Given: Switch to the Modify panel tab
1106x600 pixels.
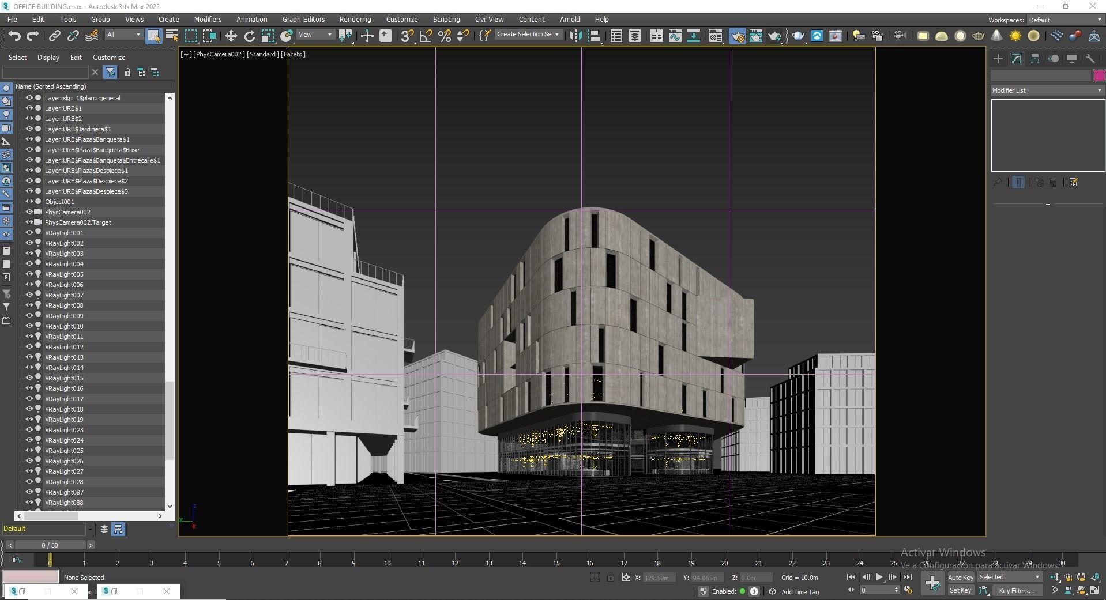Looking at the screenshot, I should pyautogui.click(x=1017, y=59).
